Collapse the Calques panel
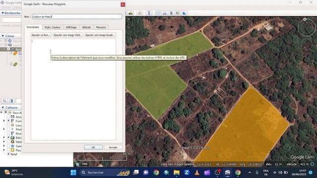 2,108
